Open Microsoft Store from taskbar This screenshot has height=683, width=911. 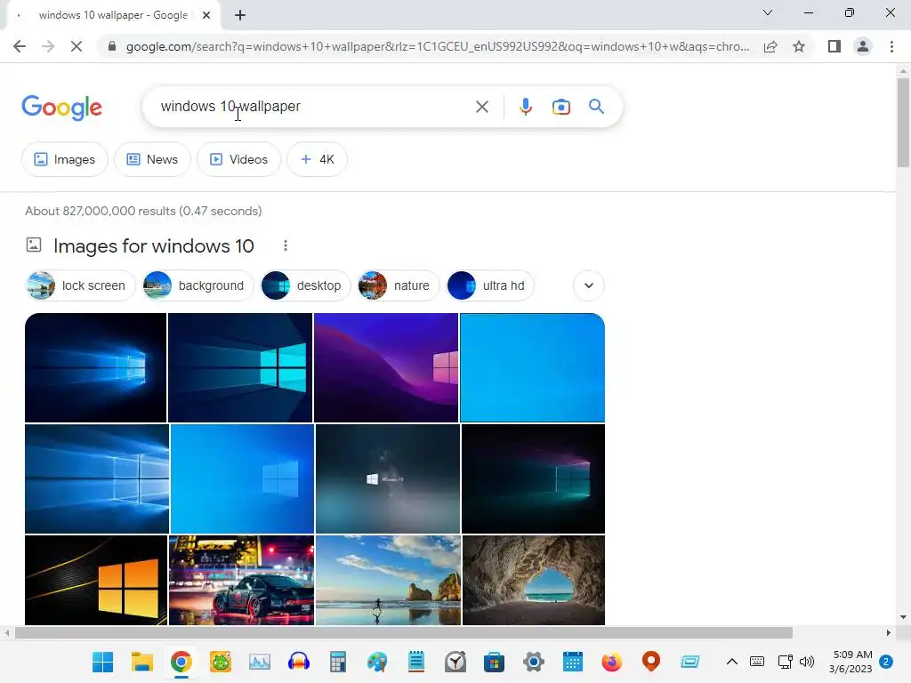(x=494, y=662)
